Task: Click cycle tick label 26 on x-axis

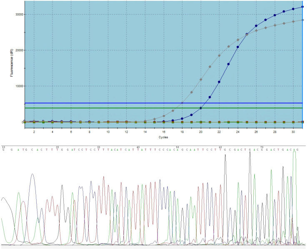Action: 256,132
